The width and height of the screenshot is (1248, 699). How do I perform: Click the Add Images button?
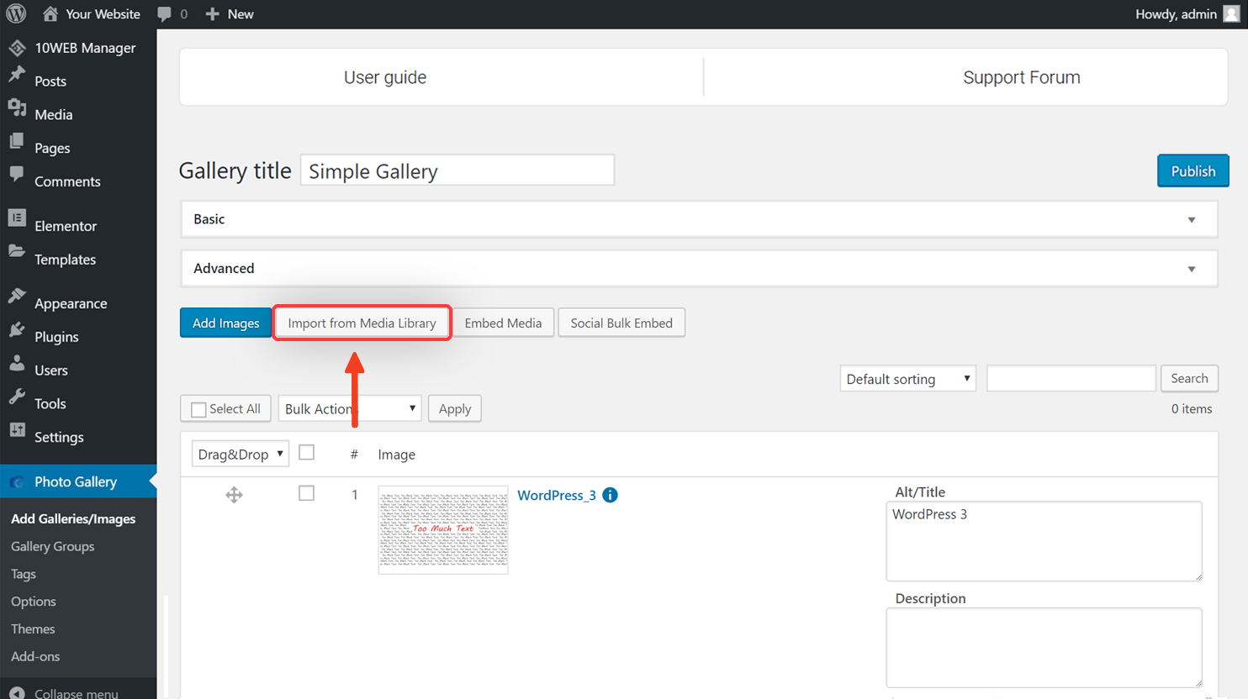pyautogui.click(x=225, y=323)
